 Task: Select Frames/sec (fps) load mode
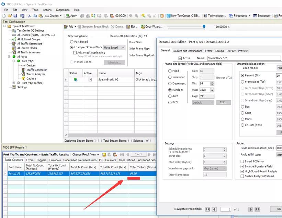(242, 82)
